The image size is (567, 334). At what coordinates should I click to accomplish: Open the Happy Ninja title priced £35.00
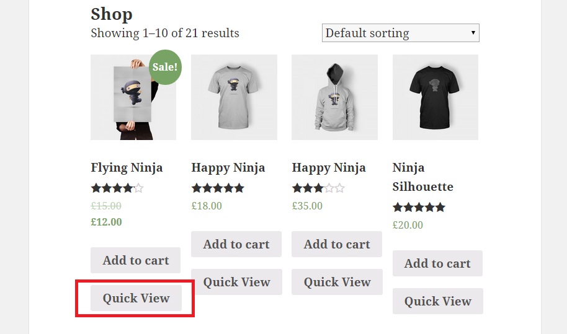(x=328, y=167)
